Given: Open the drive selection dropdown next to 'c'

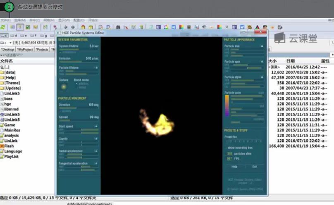Looking at the screenshot, I should (x=10, y=43).
